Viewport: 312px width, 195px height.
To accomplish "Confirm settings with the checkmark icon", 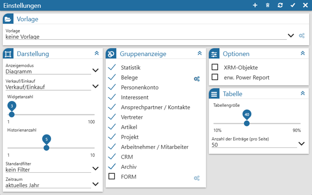I will [293, 5].
